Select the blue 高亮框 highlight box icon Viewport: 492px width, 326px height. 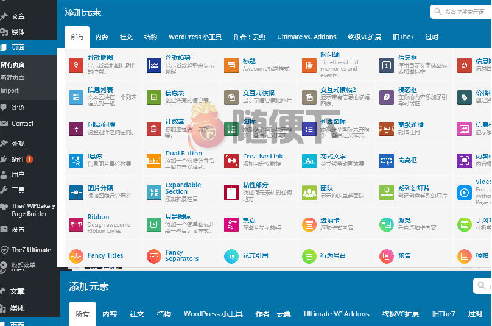(387, 161)
